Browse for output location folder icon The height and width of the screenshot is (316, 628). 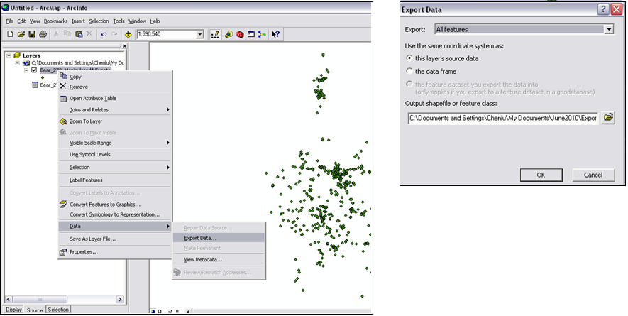coord(608,118)
